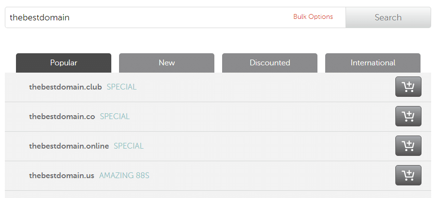Click the Search button
This screenshot has height=198, width=436.
388,17
